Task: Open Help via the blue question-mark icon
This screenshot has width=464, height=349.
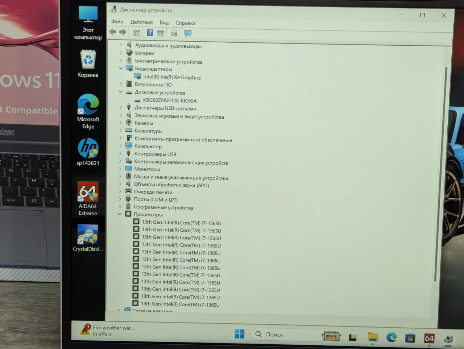Action: tap(150, 33)
